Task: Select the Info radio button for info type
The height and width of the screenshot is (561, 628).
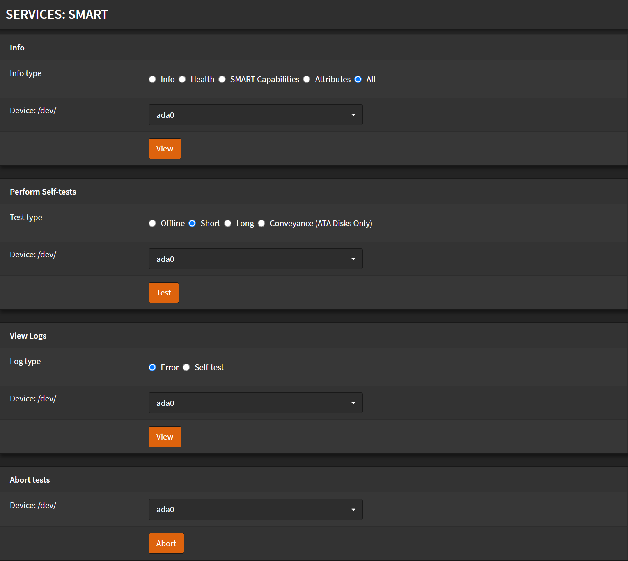Action: point(152,79)
